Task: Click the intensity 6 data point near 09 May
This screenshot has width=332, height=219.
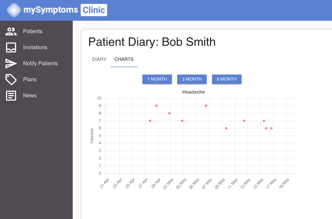Action: [x=226, y=128]
